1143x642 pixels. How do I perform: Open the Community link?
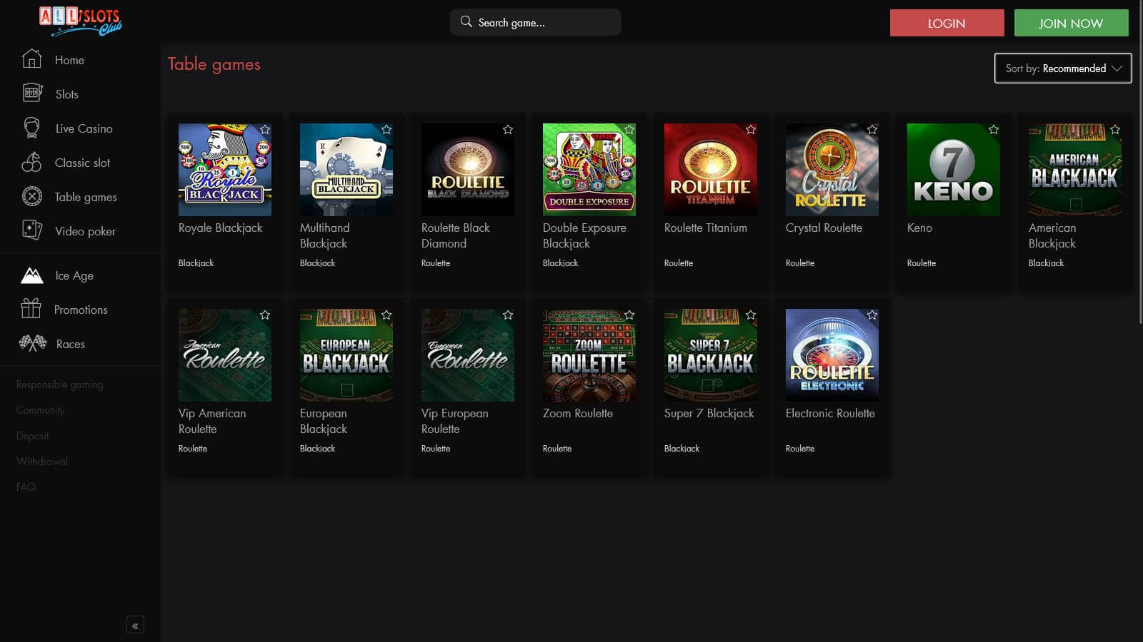point(41,410)
